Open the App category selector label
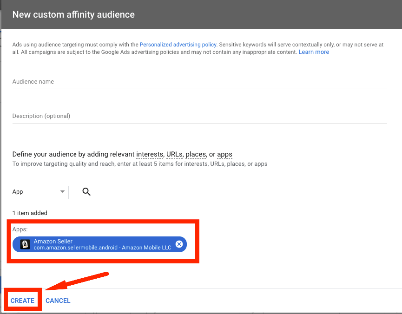402x314 pixels. pos(18,192)
